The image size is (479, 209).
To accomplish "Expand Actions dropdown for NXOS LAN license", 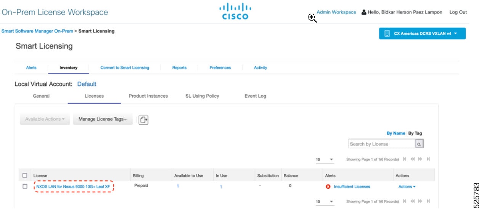I will [407, 186].
